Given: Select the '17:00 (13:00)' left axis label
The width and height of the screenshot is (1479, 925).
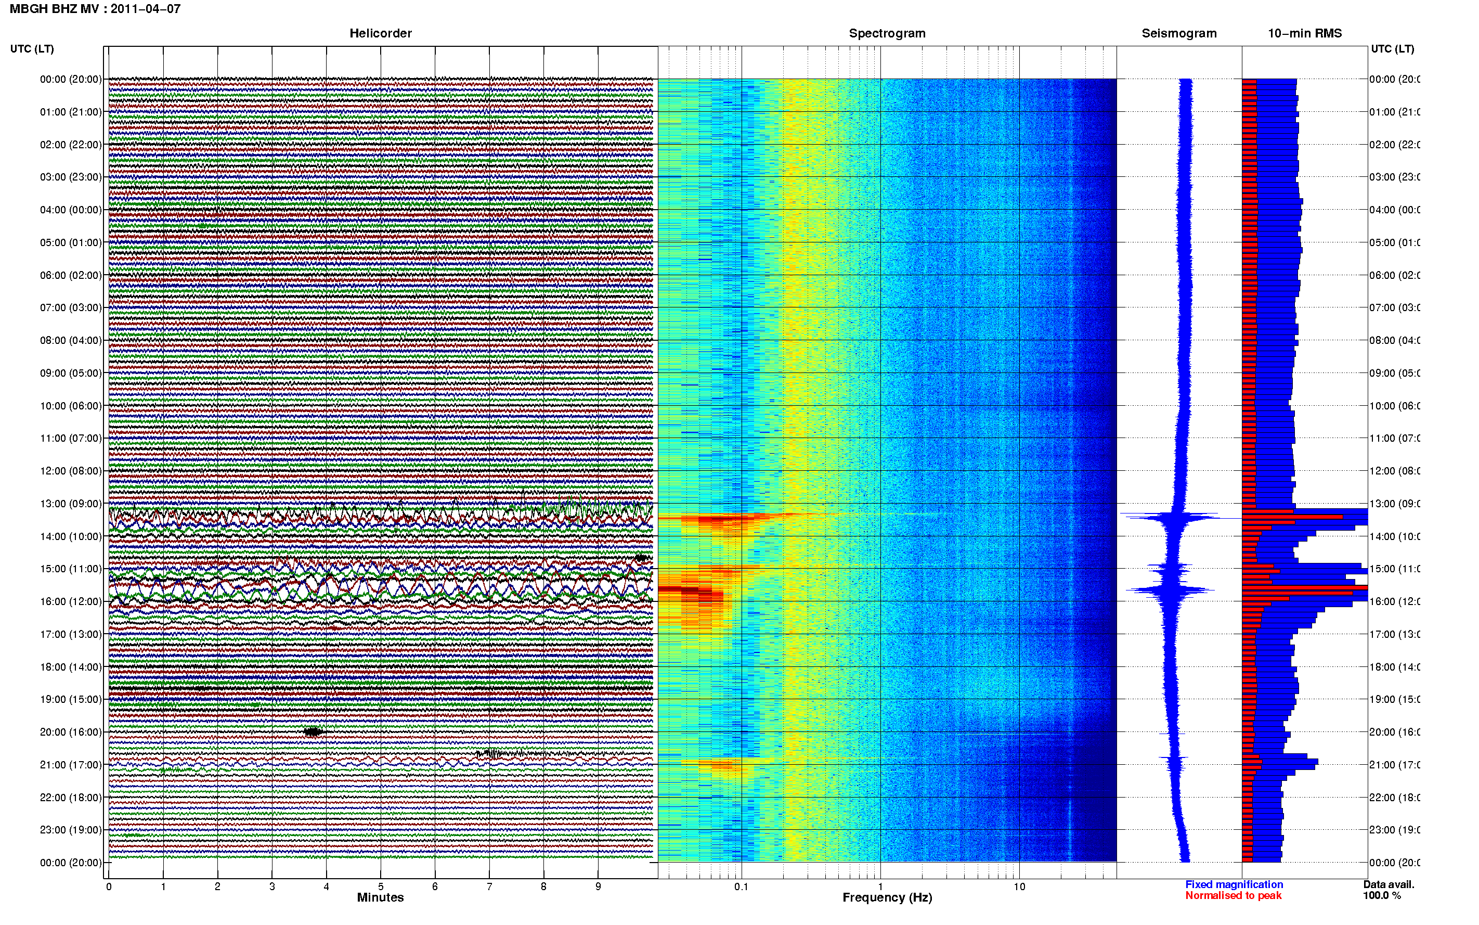Looking at the screenshot, I should click(x=71, y=634).
